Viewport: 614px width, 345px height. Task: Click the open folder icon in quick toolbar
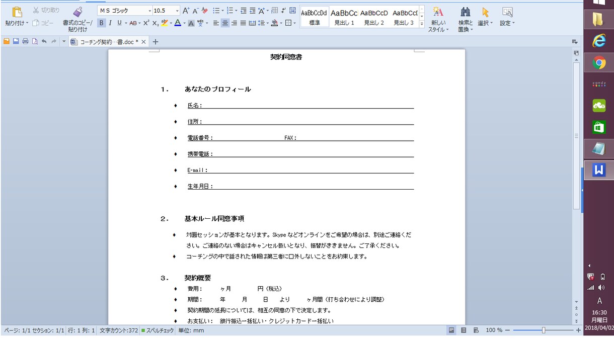(x=7, y=41)
